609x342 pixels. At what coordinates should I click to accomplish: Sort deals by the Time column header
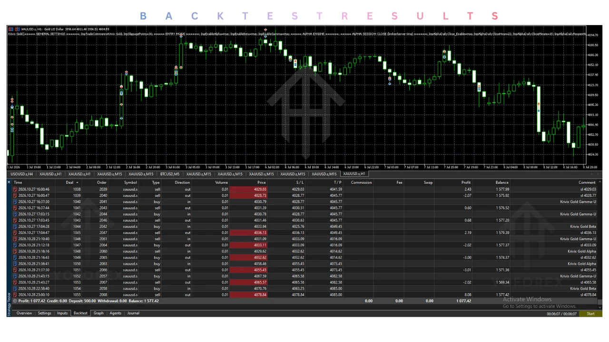pos(18,182)
